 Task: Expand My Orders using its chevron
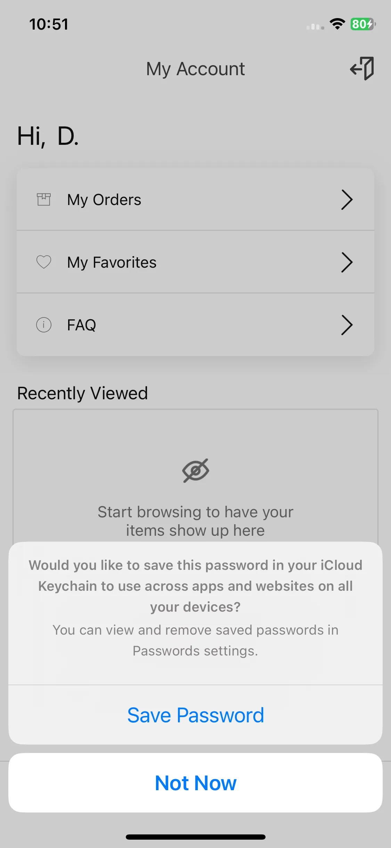tap(347, 199)
